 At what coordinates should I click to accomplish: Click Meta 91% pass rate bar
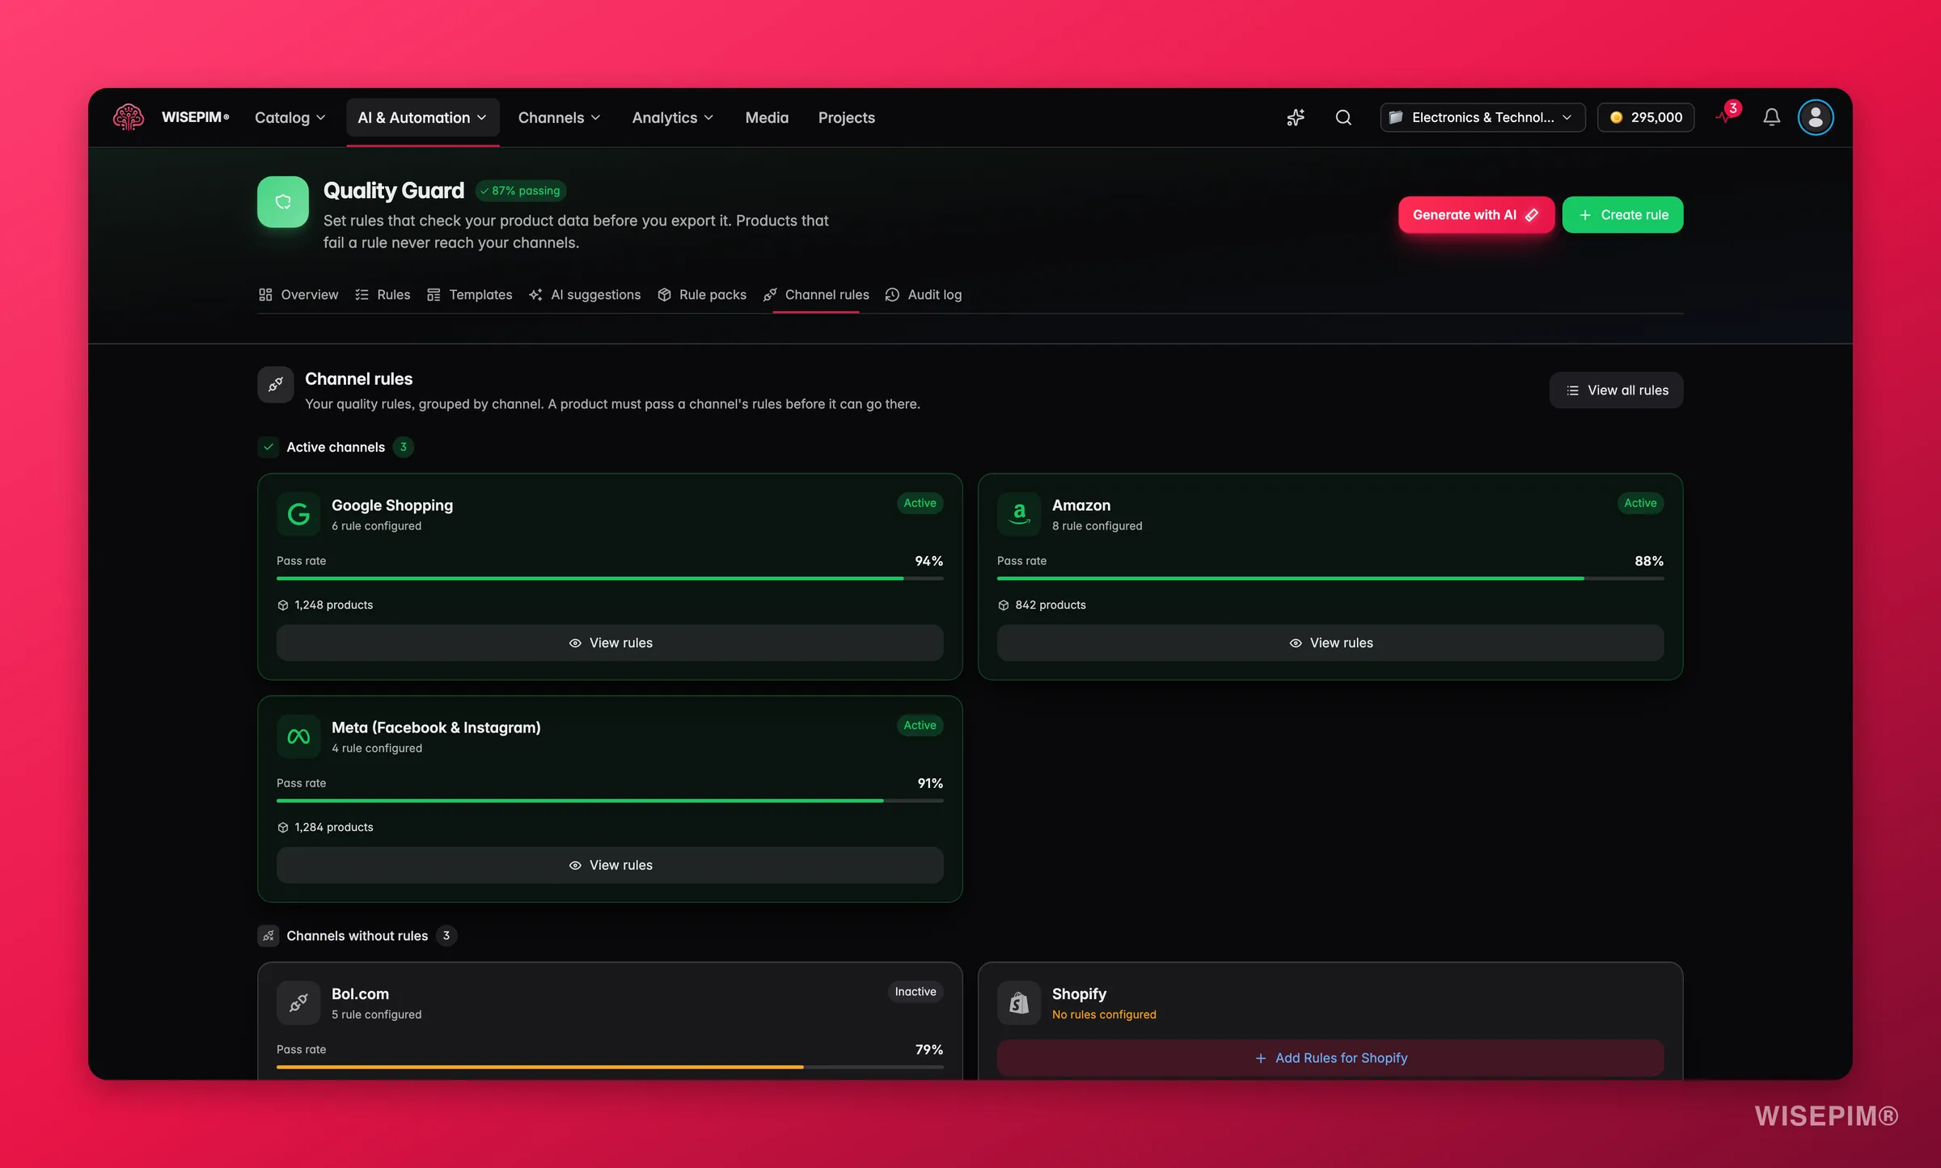coord(610,801)
